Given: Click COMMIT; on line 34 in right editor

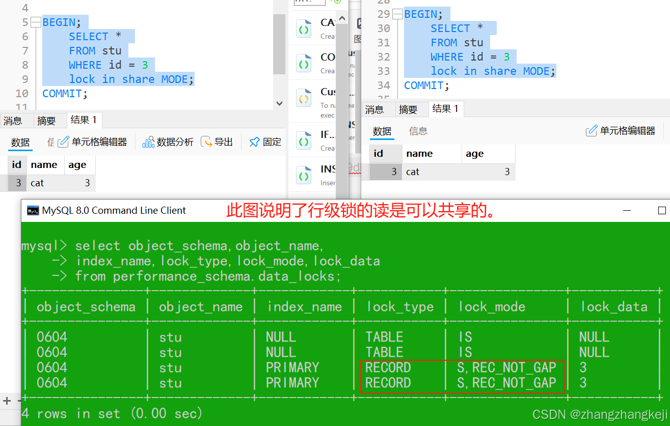Looking at the screenshot, I should (x=427, y=86).
